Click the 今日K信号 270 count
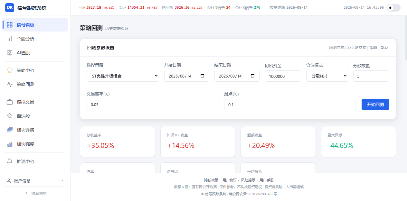This screenshot has height=201, width=407. click(257, 7)
